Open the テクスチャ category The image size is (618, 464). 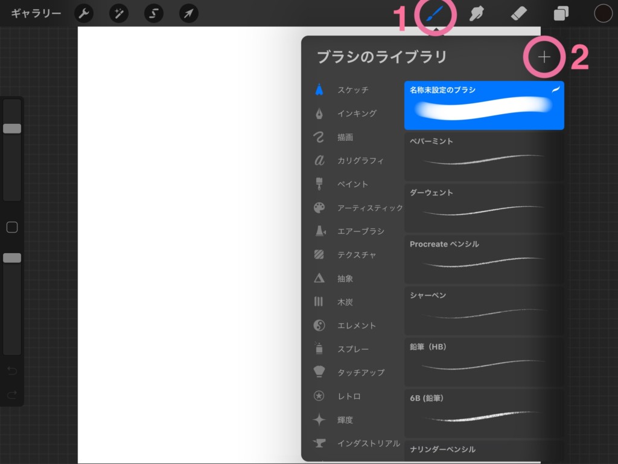[357, 255]
